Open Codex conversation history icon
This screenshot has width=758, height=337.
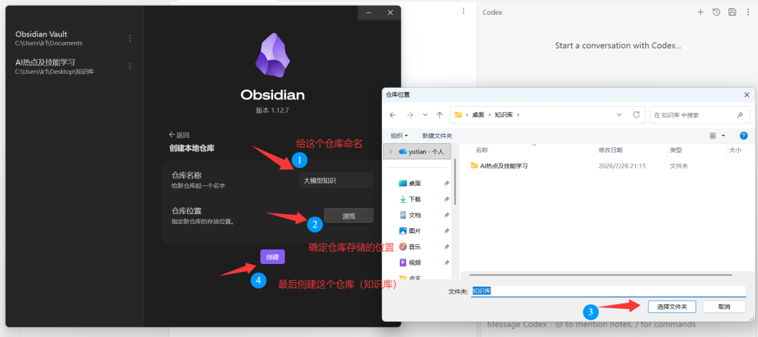coord(716,12)
